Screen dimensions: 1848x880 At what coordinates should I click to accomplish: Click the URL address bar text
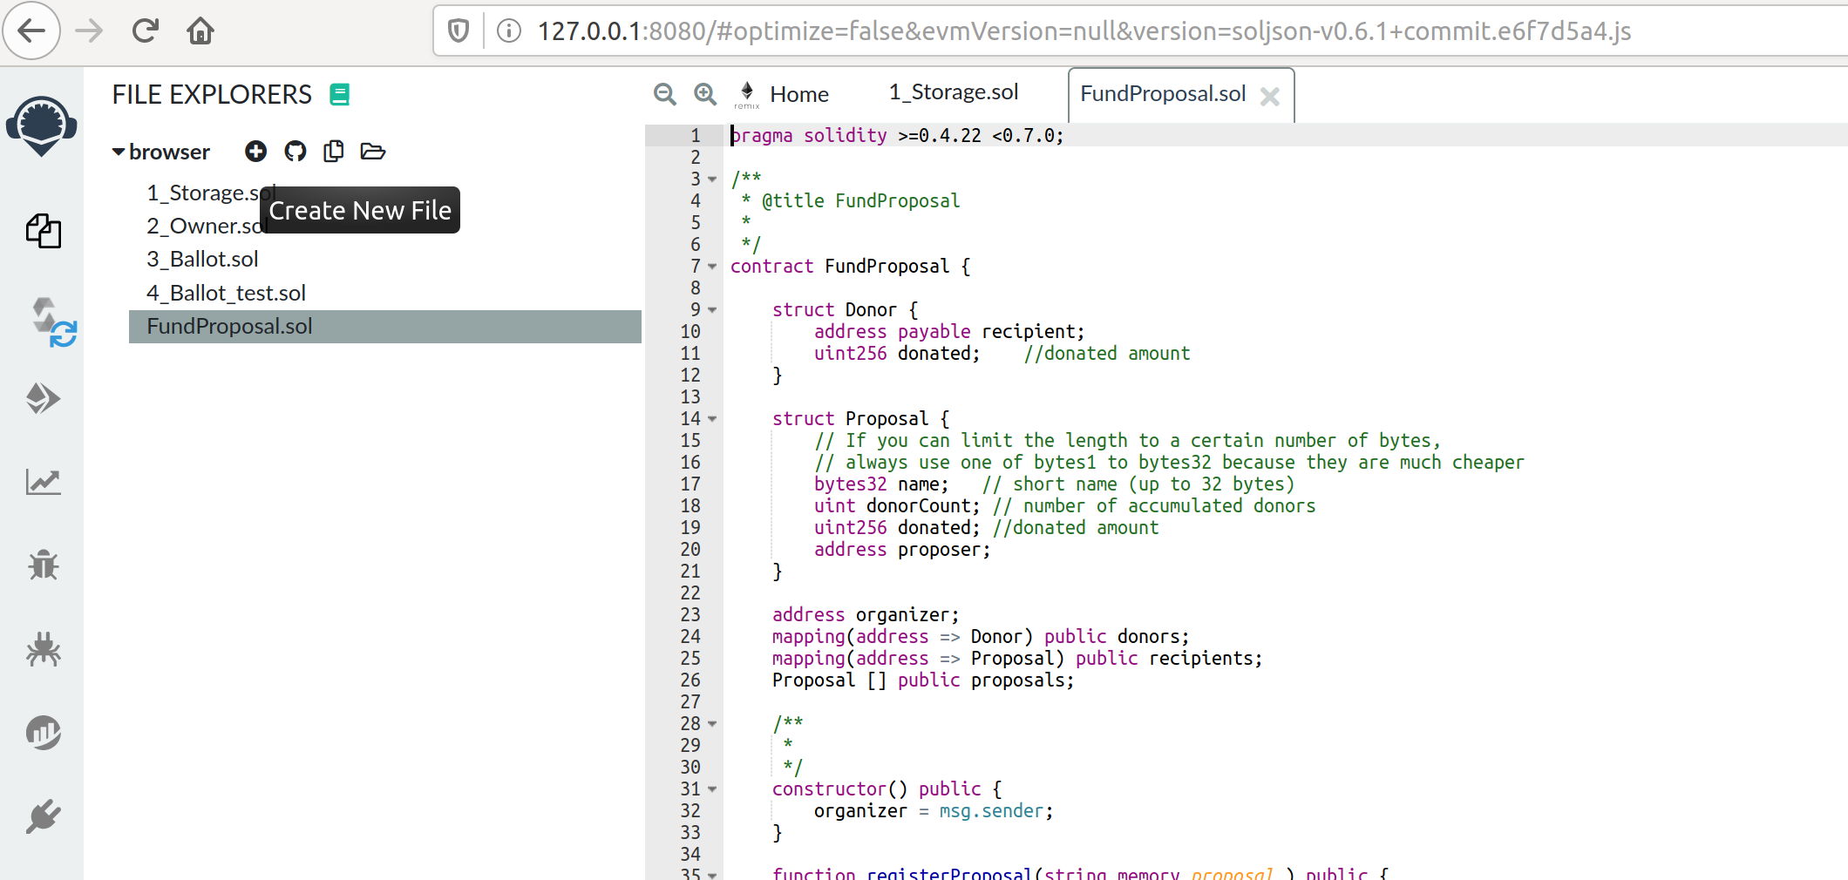(1084, 31)
